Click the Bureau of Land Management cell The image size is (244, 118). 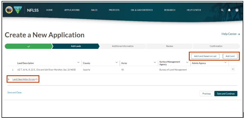(x=173, y=70)
